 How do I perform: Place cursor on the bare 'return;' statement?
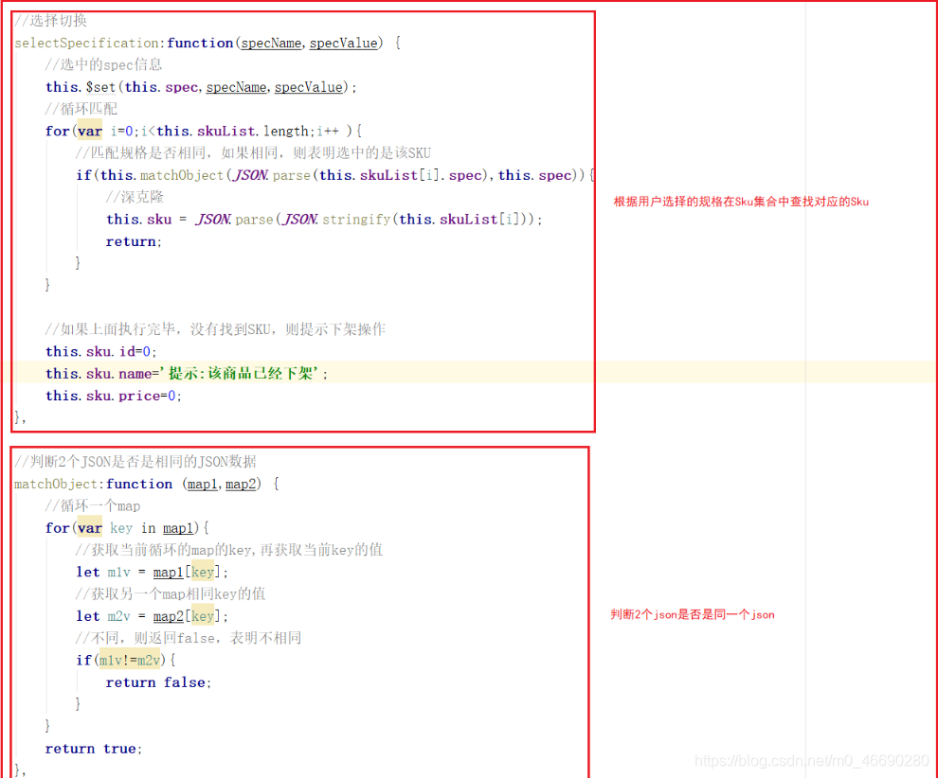click(x=134, y=241)
